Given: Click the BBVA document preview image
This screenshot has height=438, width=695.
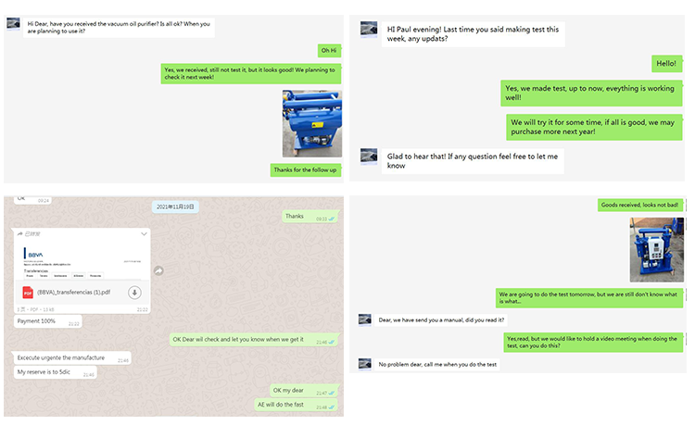Looking at the screenshot, I should coord(82,260).
